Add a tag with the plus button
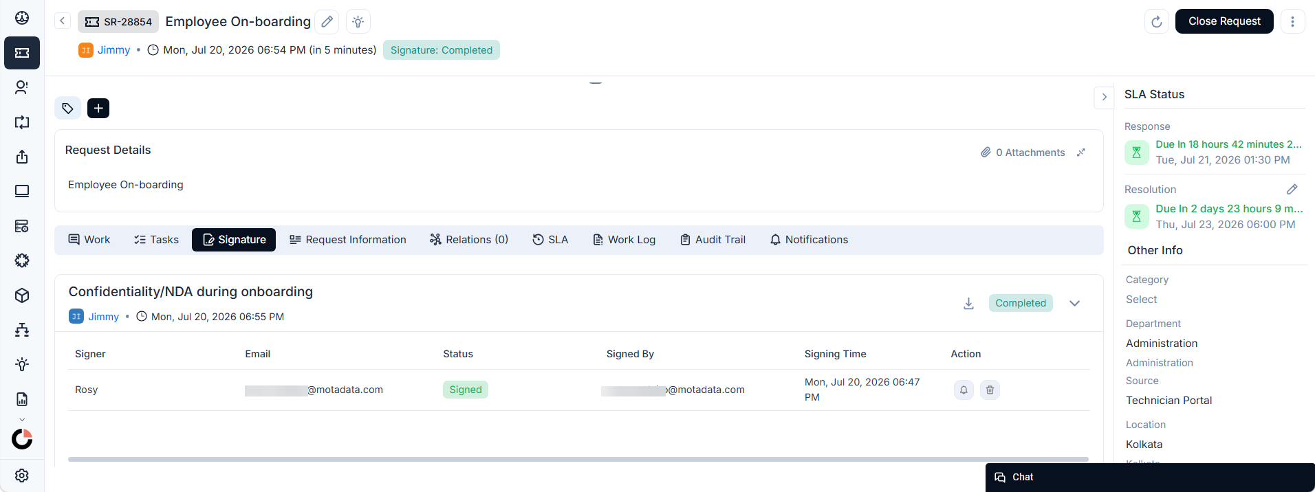Screen dimensions: 1315x492 [98, 108]
